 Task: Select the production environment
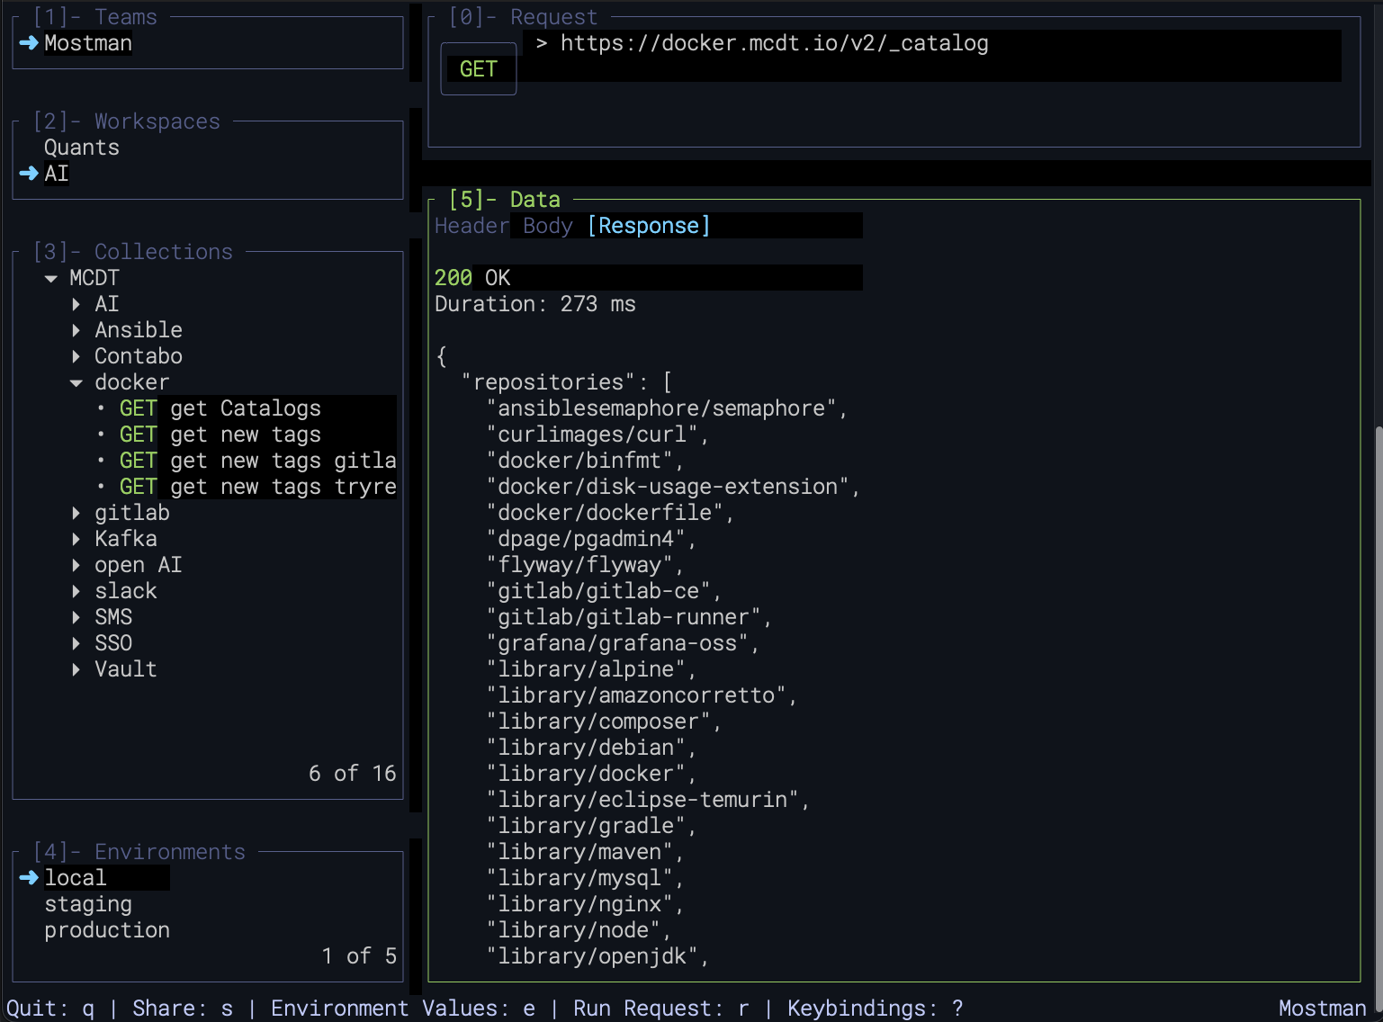click(106, 929)
